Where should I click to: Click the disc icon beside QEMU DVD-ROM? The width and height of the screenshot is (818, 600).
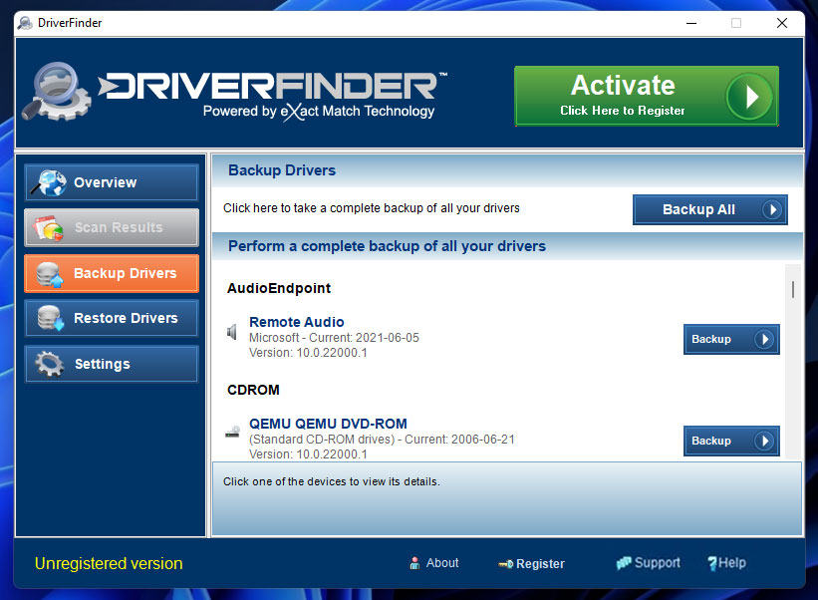(231, 431)
